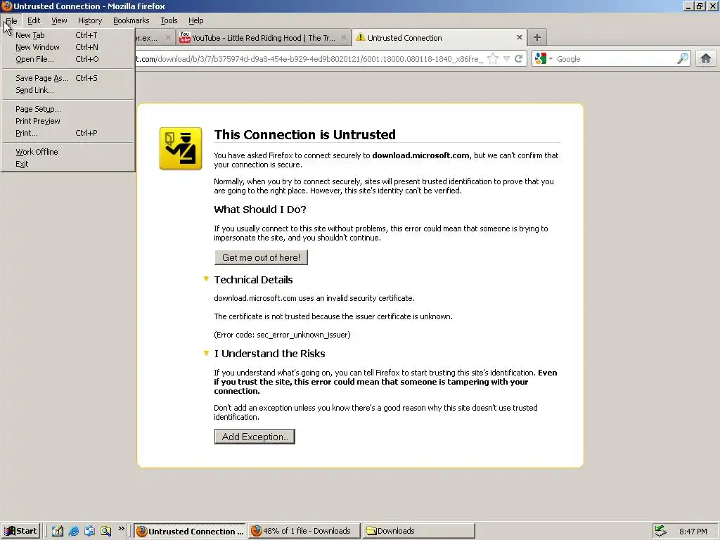Screen dimensions: 720x540
Task: Open the 48% of 1 file Downloads taskbar item
Action: click(304, 532)
